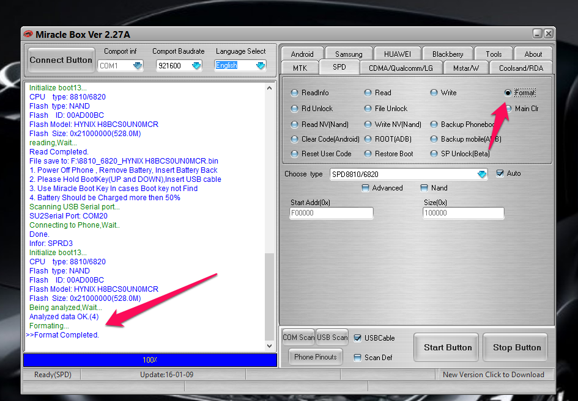This screenshot has height=401, width=578.
Task: Click the log scrollbar down arrow
Action: 270,346
